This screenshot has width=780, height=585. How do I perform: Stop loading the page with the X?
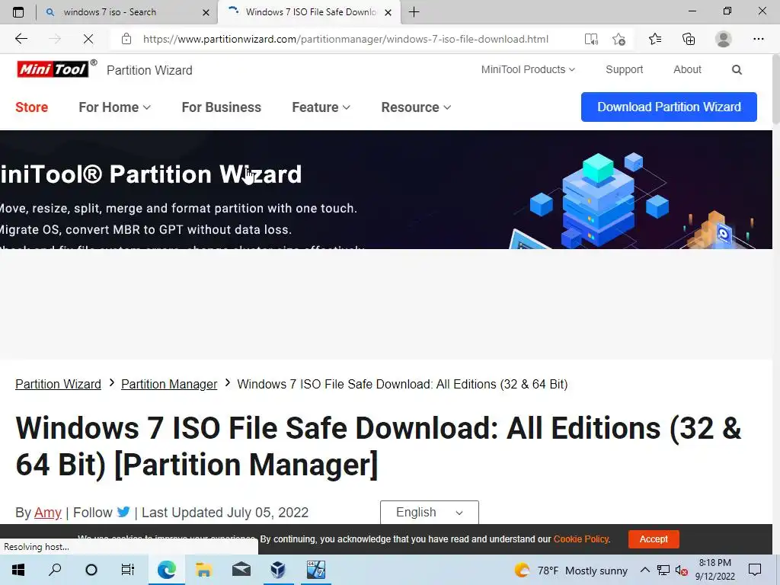[88, 39]
